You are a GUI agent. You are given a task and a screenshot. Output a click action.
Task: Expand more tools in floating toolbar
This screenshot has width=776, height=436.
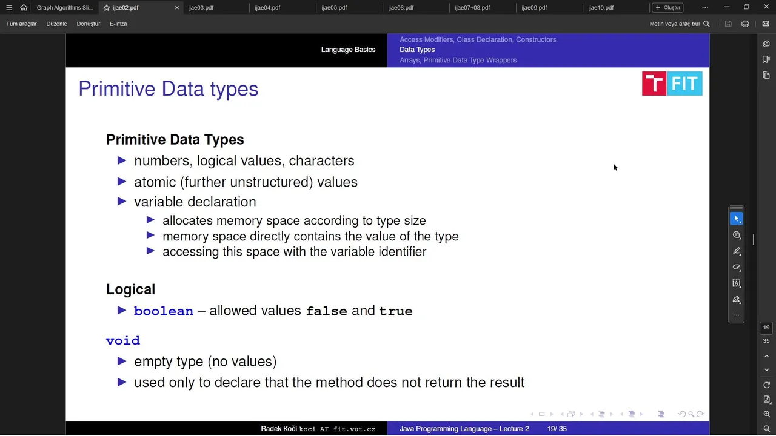737,315
